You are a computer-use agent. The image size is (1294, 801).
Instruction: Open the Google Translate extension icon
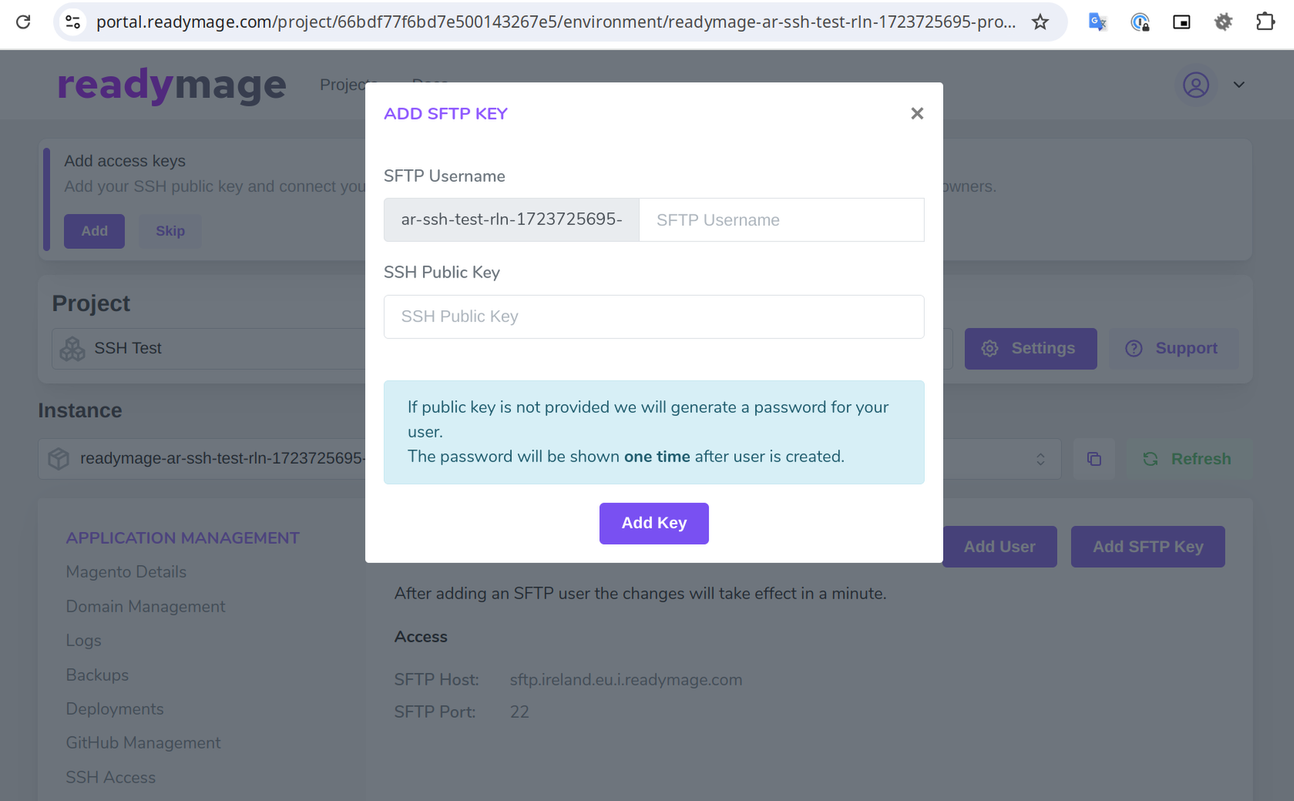tap(1096, 22)
